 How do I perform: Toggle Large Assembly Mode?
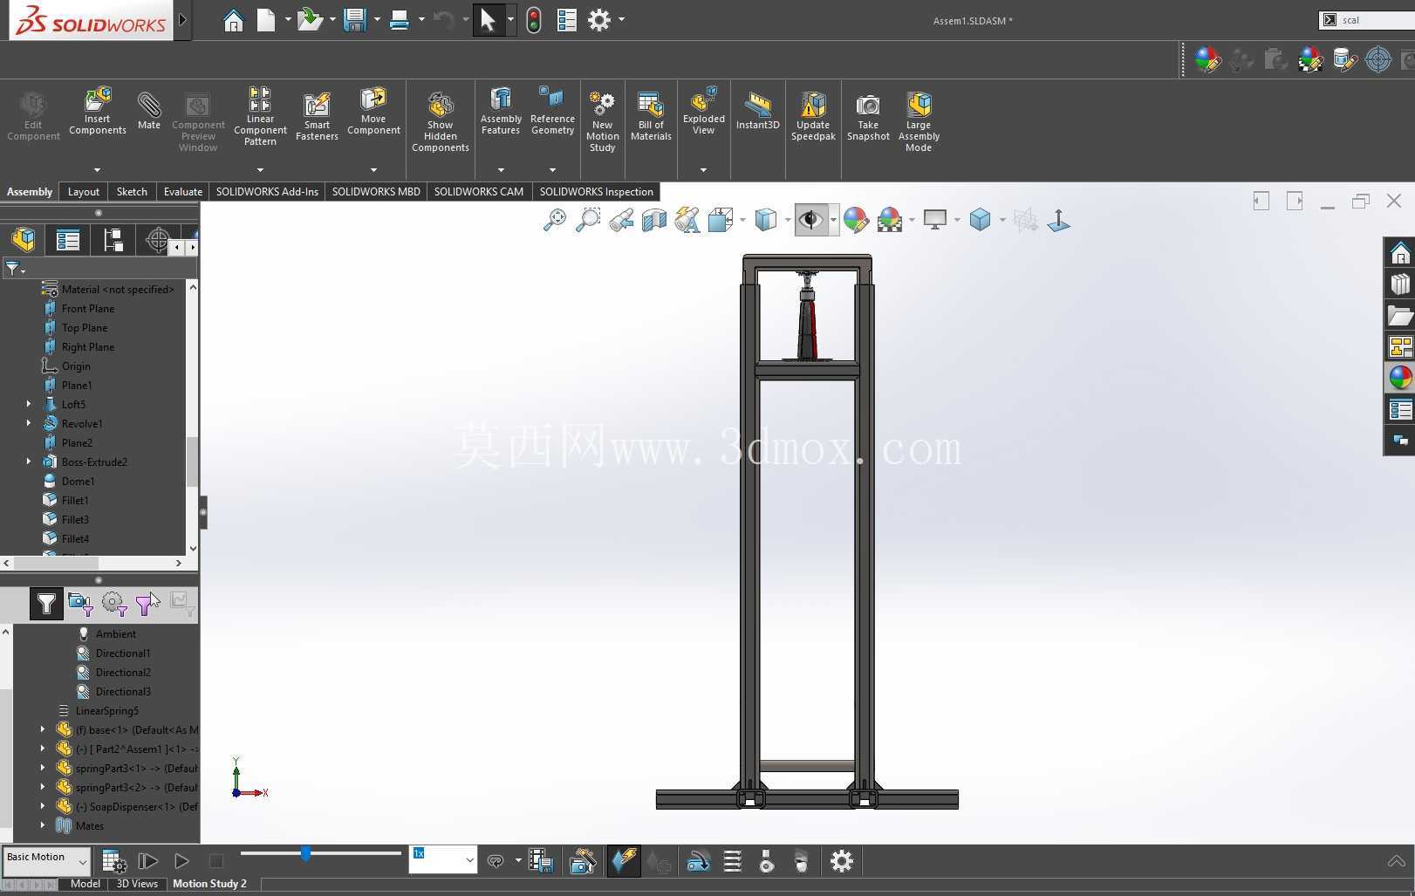[x=919, y=122]
